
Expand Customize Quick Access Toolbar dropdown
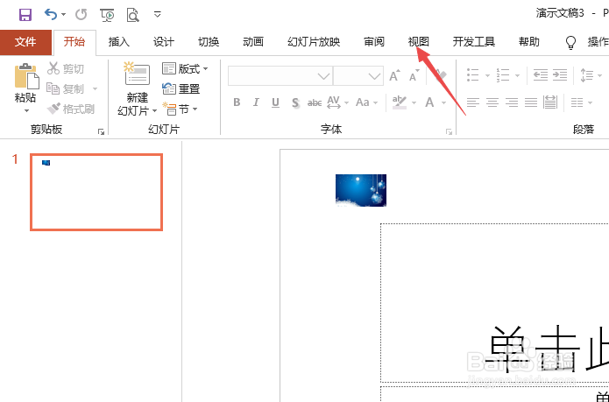point(158,15)
